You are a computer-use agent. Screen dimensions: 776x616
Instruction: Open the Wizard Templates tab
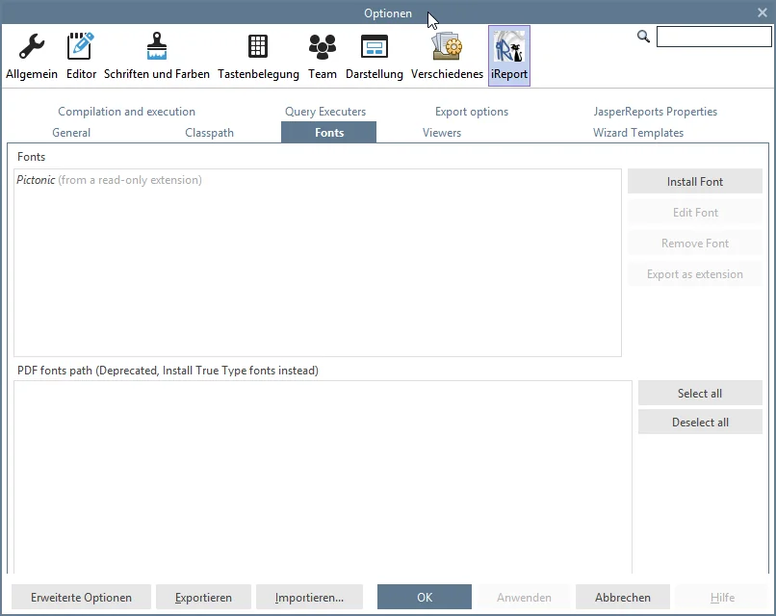638,133
